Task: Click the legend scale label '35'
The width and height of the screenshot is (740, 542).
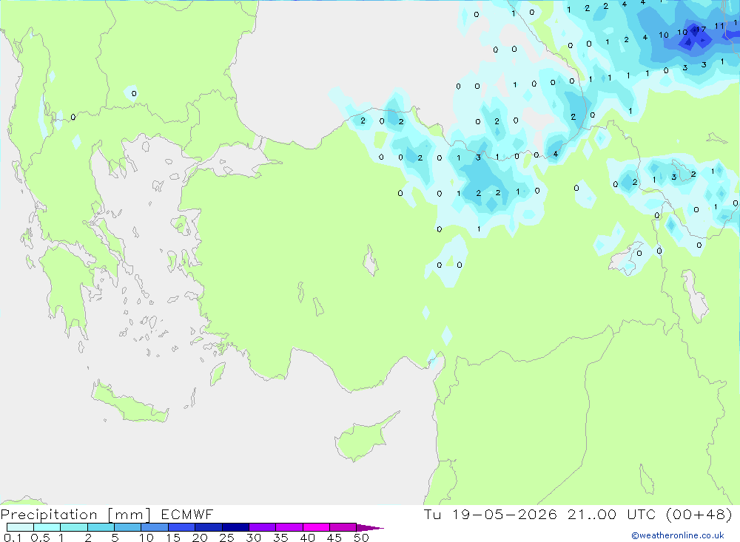Action: (x=280, y=538)
